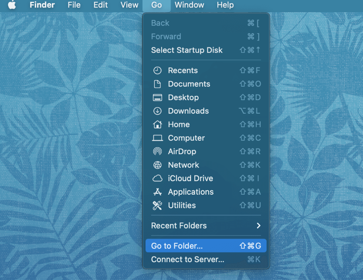Select the Utilities label
This screenshot has height=280, width=363.
click(x=182, y=206)
